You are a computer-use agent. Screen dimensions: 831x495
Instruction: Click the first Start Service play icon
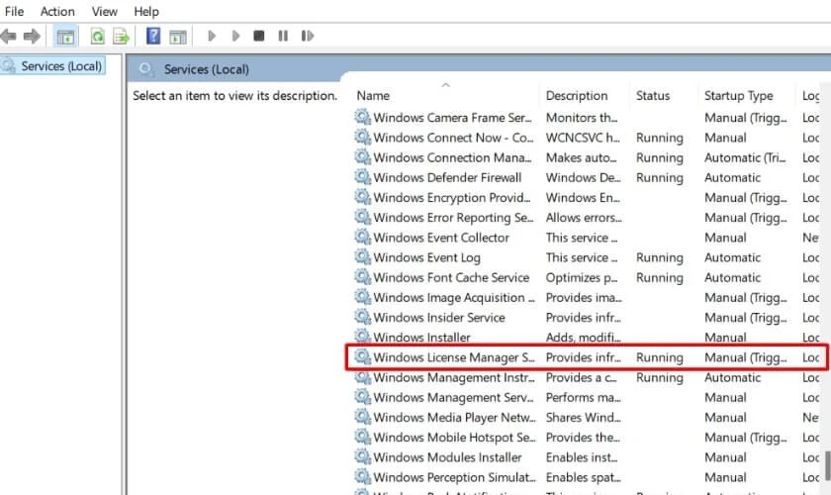(212, 36)
